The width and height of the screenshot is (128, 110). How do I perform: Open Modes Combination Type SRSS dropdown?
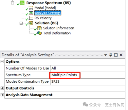pyautogui.click(x=88, y=82)
